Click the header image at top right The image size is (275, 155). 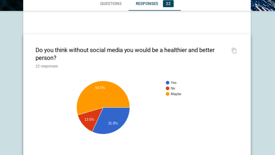[263, 5]
